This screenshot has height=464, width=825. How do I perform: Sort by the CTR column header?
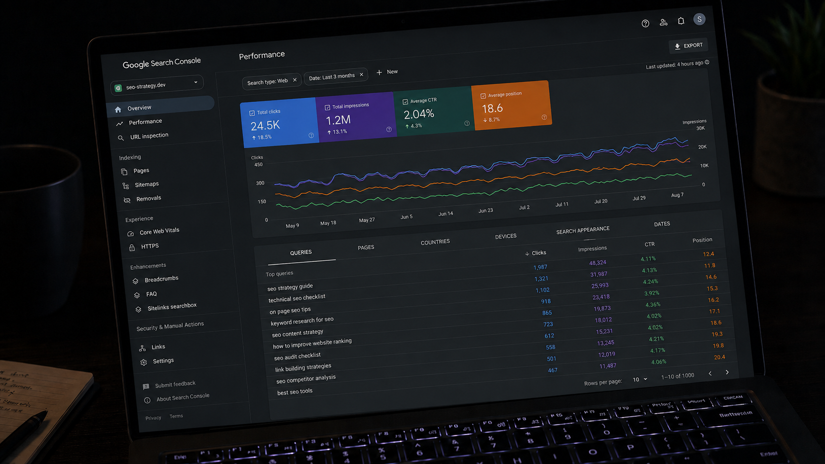click(650, 244)
